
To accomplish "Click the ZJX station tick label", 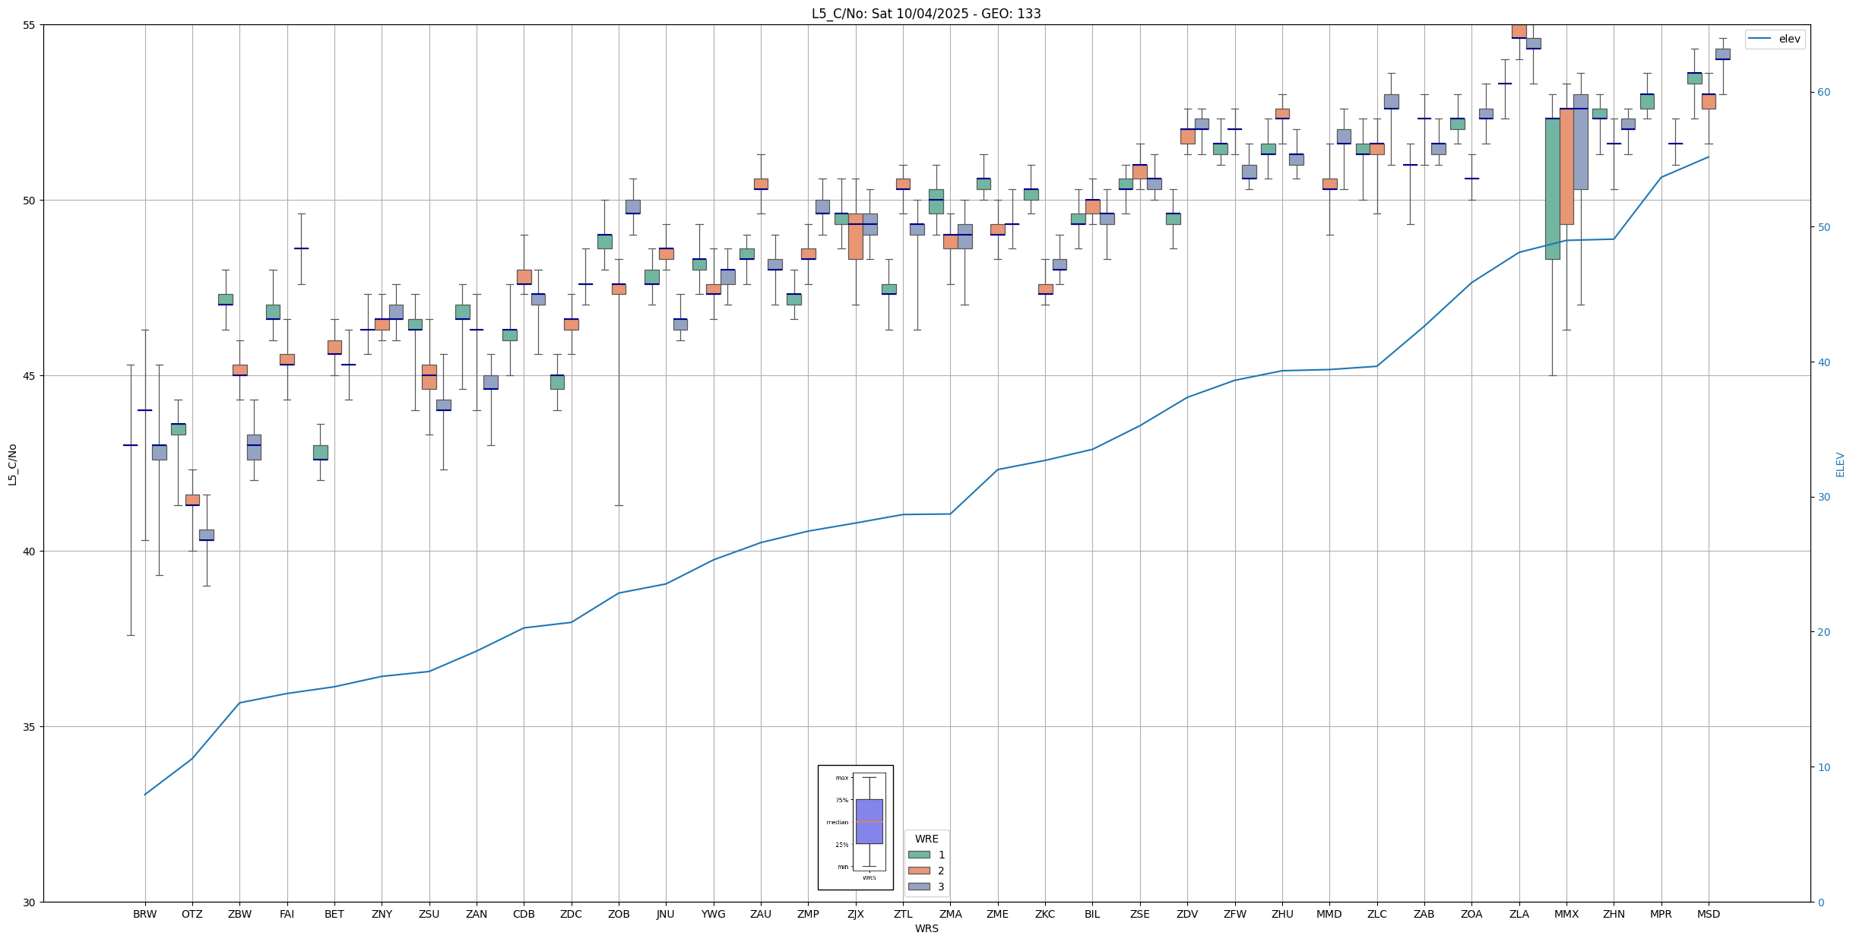I will 855,914.
